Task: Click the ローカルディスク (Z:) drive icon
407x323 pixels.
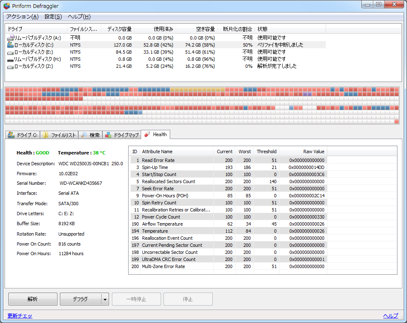Action: pos(10,66)
